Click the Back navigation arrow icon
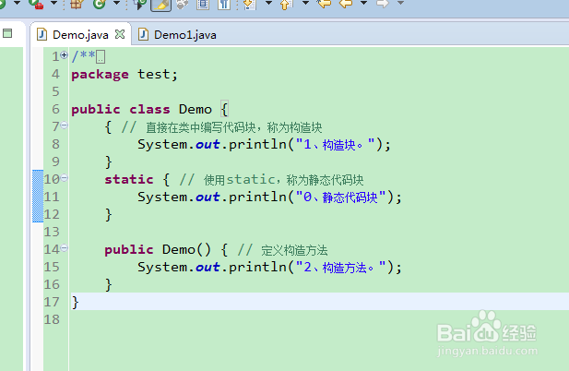This screenshot has width=569, height=371. click(346, 4)
